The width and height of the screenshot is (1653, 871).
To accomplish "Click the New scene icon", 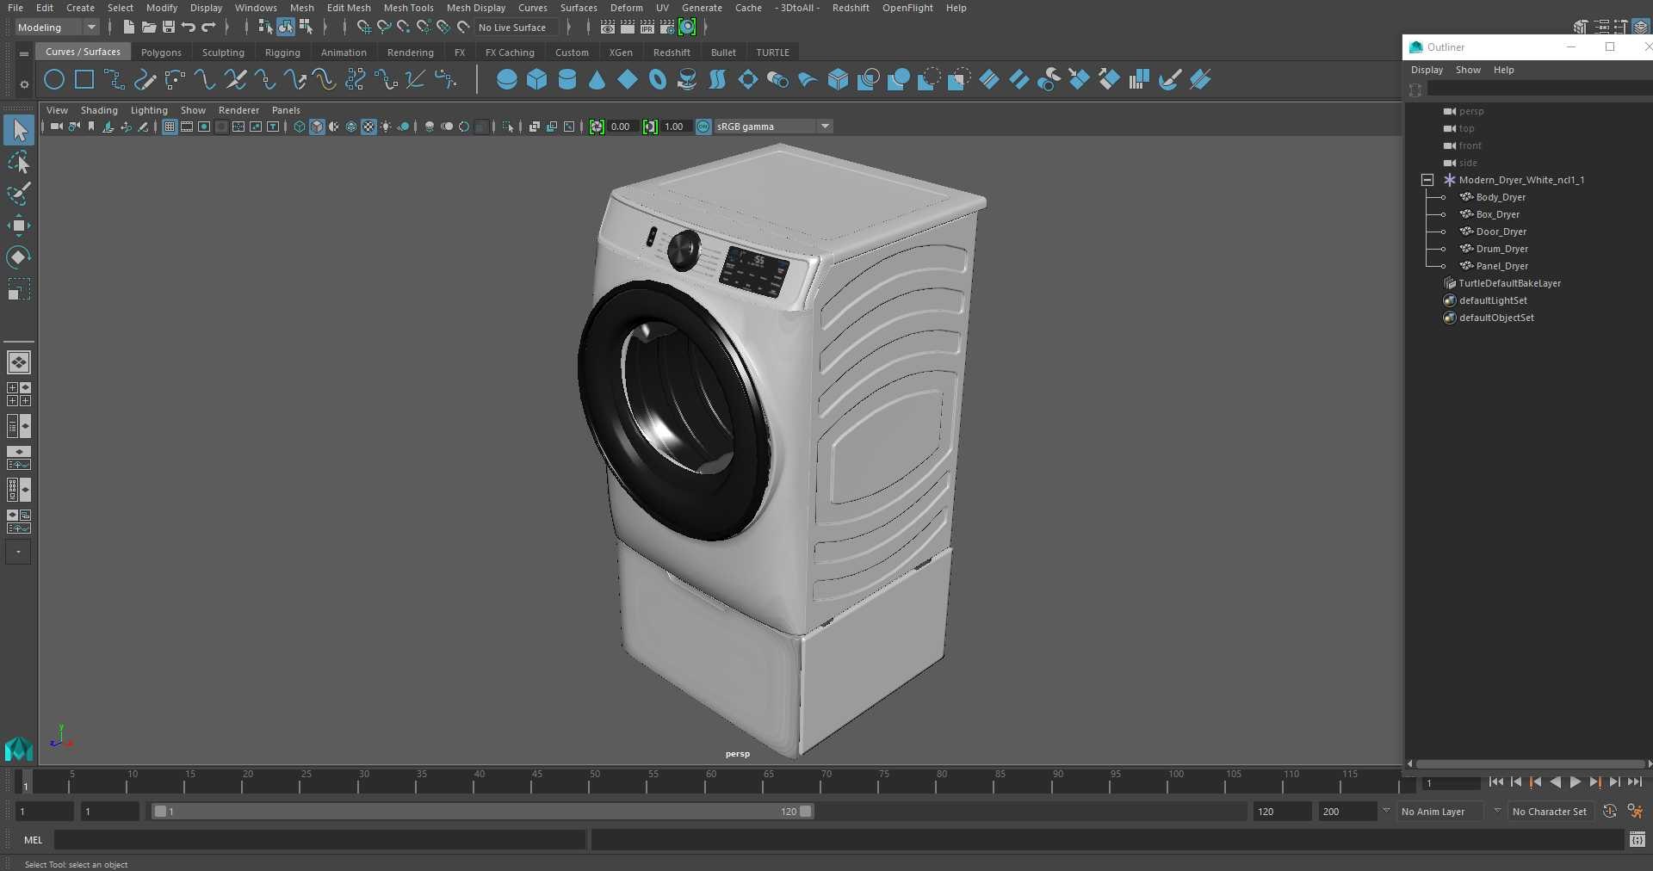I will click(128, 28).
